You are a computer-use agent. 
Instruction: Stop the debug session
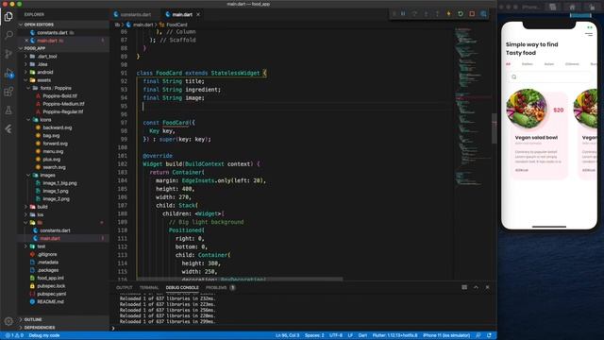click(472, 14)
